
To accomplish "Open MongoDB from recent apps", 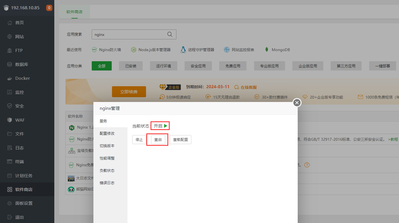I will click(x=277, y=50).
